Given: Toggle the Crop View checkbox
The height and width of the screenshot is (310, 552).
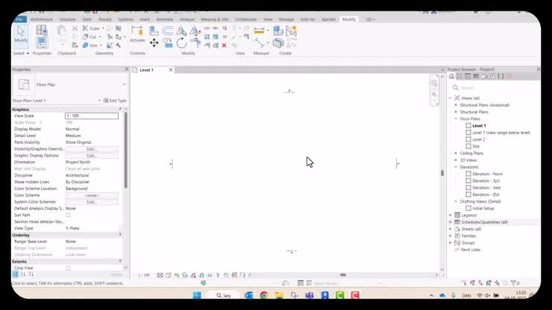Looking at the screenshot, I should pos(68,268).
